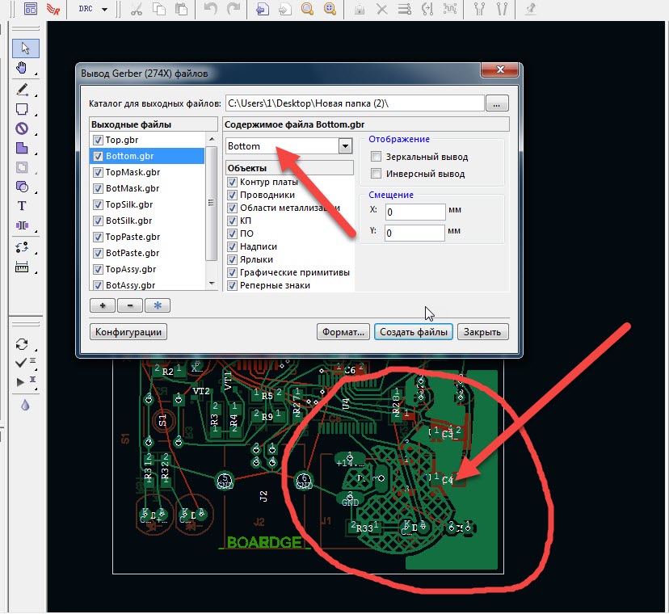Uncheck Контур платы object

[232, 183]
